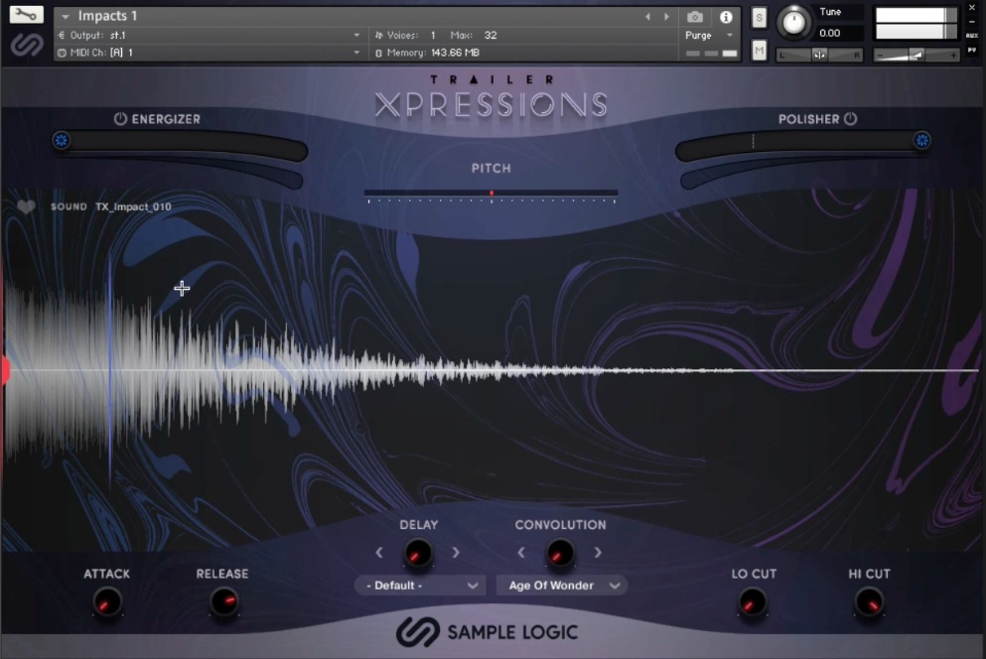Click the Tune value field 0.00
Viewport: 986px width, 659px height.
pyautogui.click(x=830, y=34)
